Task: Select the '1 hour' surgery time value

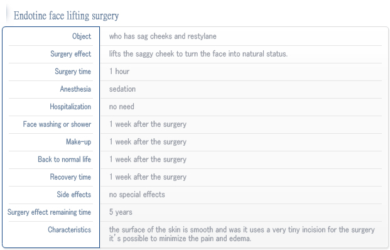Action: tap(119, 72)
